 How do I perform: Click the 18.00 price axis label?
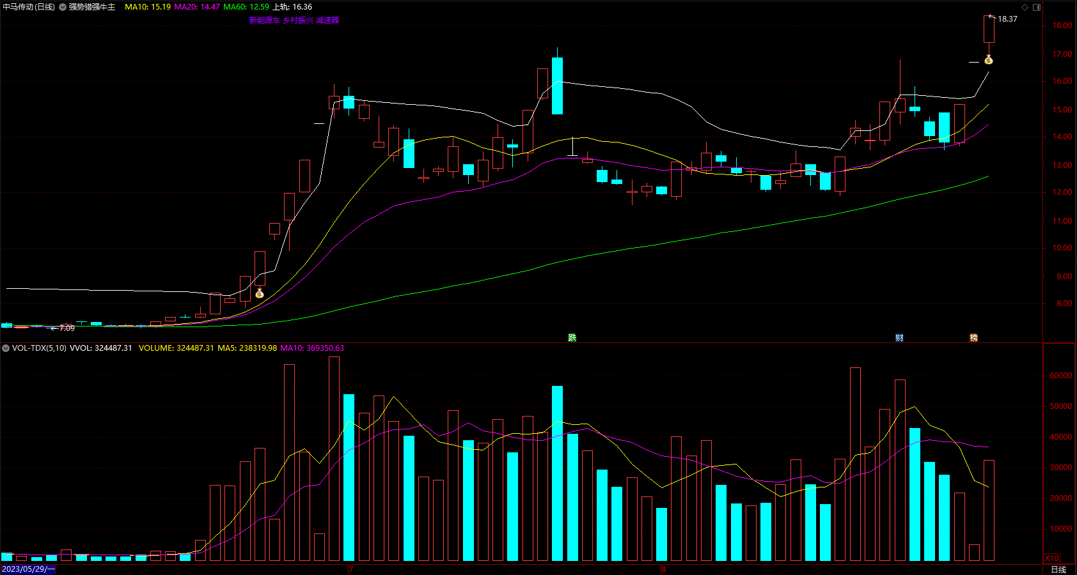(1062, 26)
